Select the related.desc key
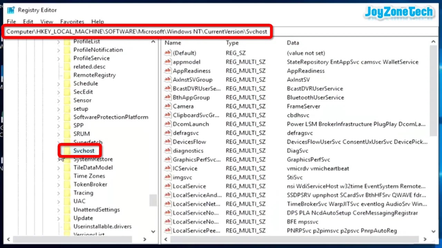Screen dimensions: 442x248 click(89, 66)
